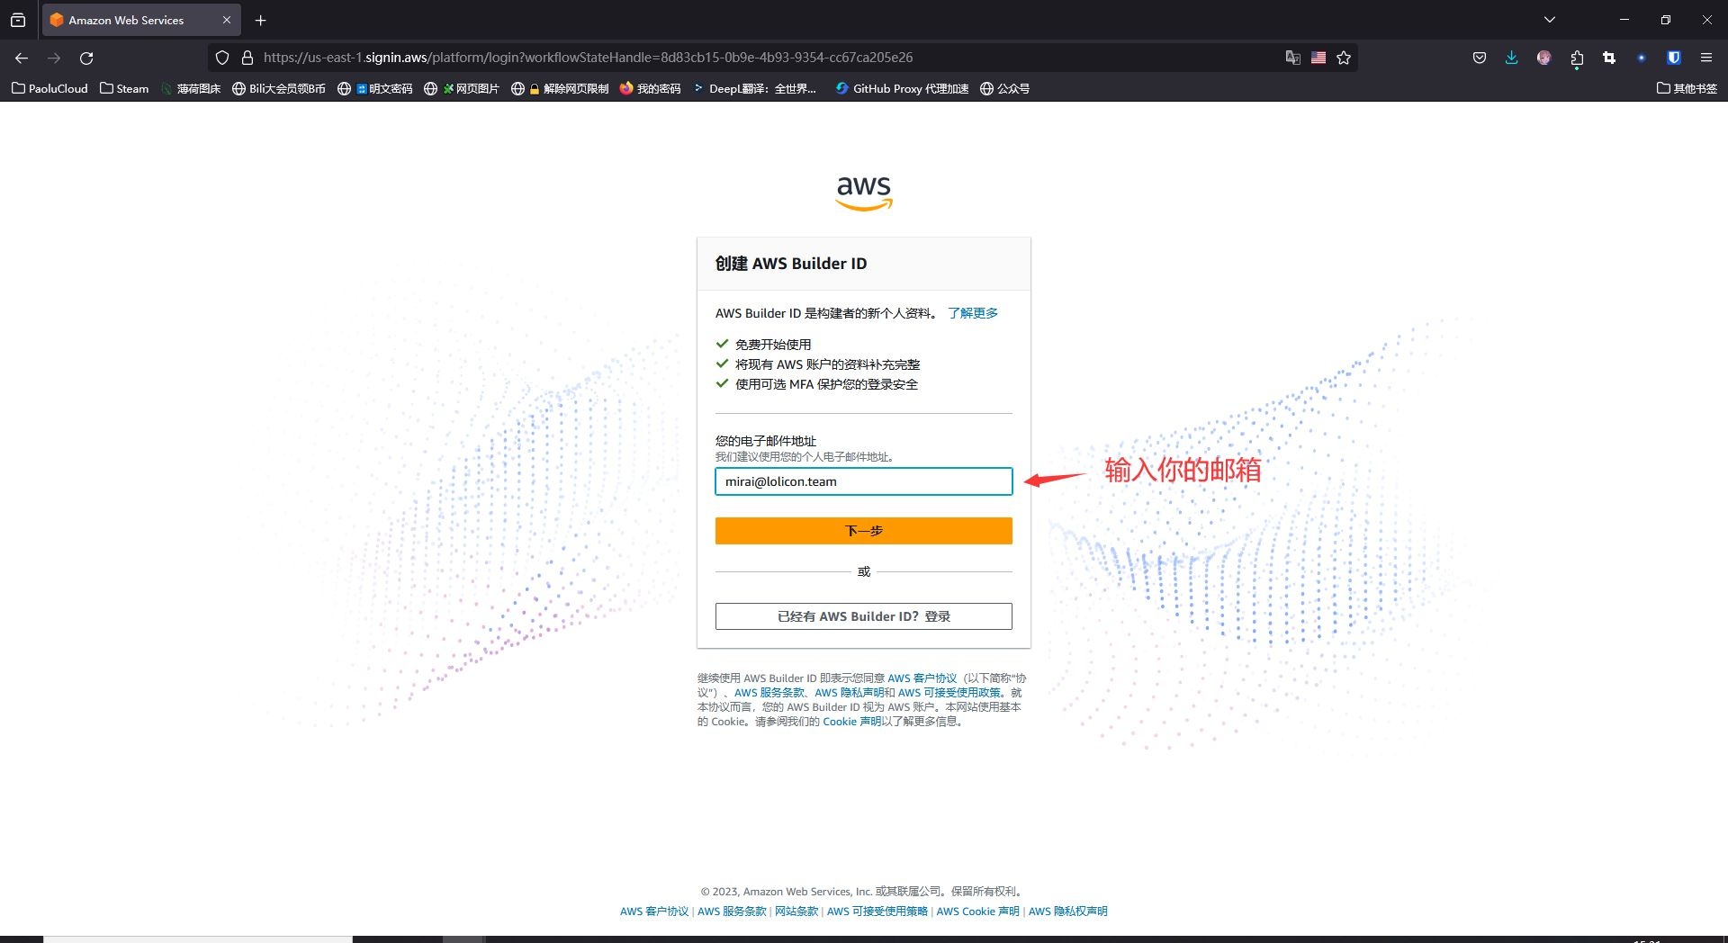This screenshot has width=1728, height=943.
Task: Open the footer AWS Cookie 声明 link
Action: (978, 912)
